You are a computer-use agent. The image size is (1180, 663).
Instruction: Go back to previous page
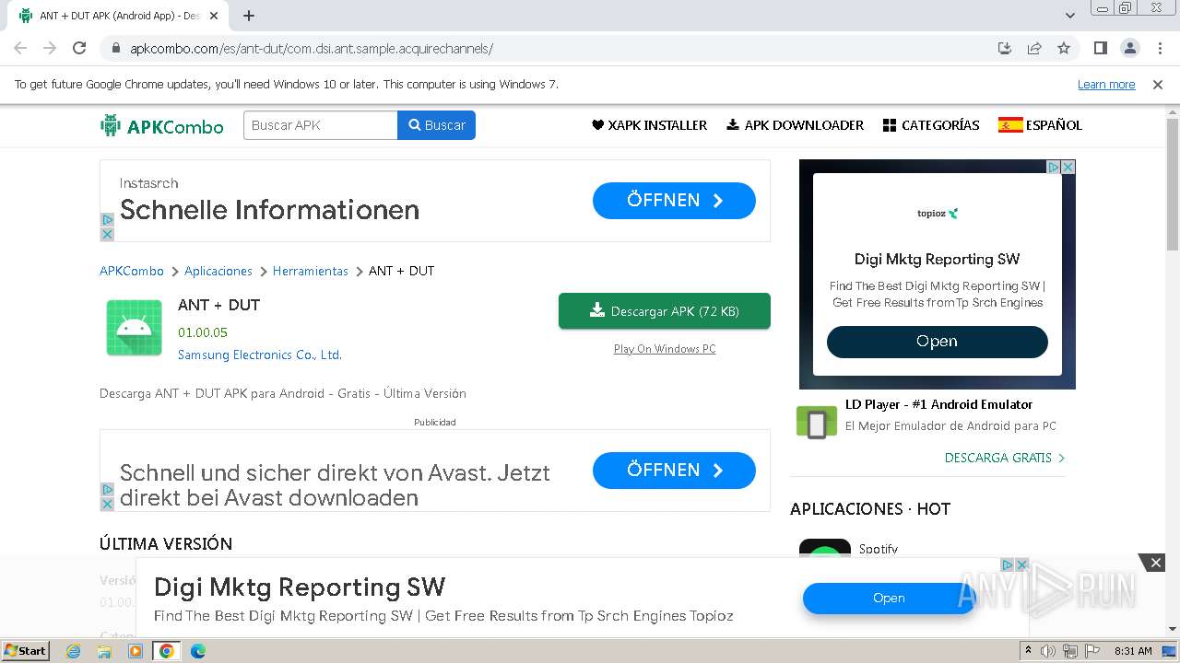tap(20, 48)
